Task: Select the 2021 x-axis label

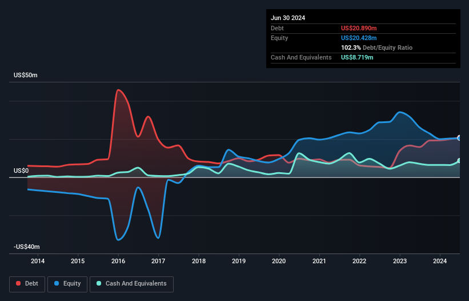Action: pos(319,261)
